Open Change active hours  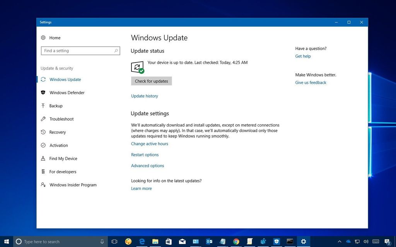149,144
